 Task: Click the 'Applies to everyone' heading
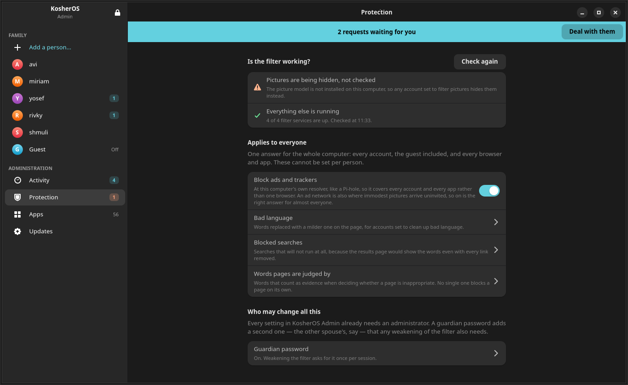(277, 142)
